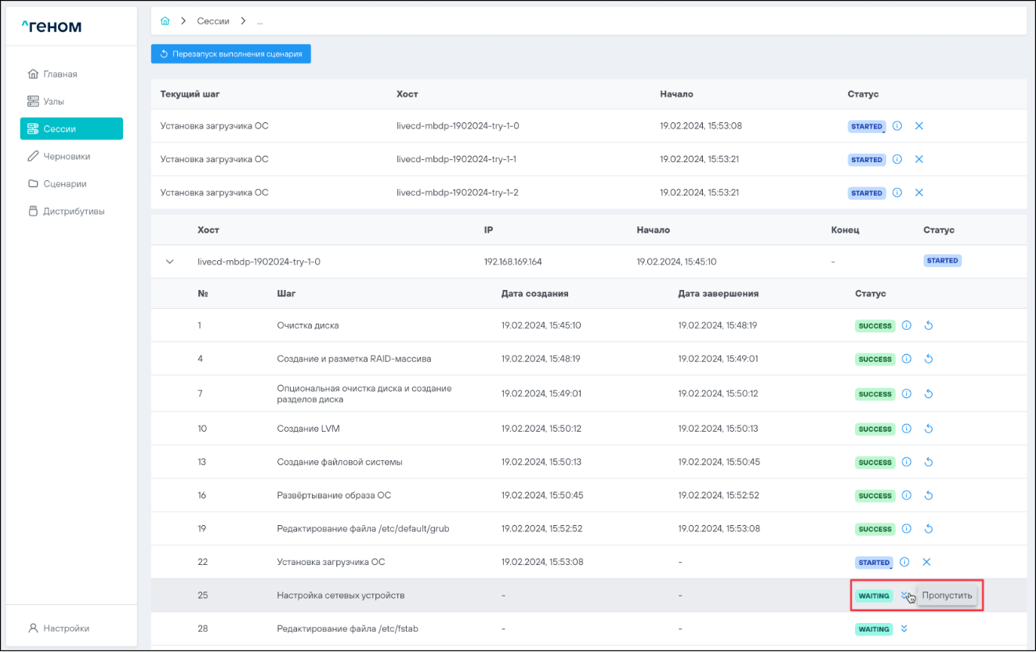Show info for 'Создание LVM' step
The image size is (1036, 652).
coord(907,429)
